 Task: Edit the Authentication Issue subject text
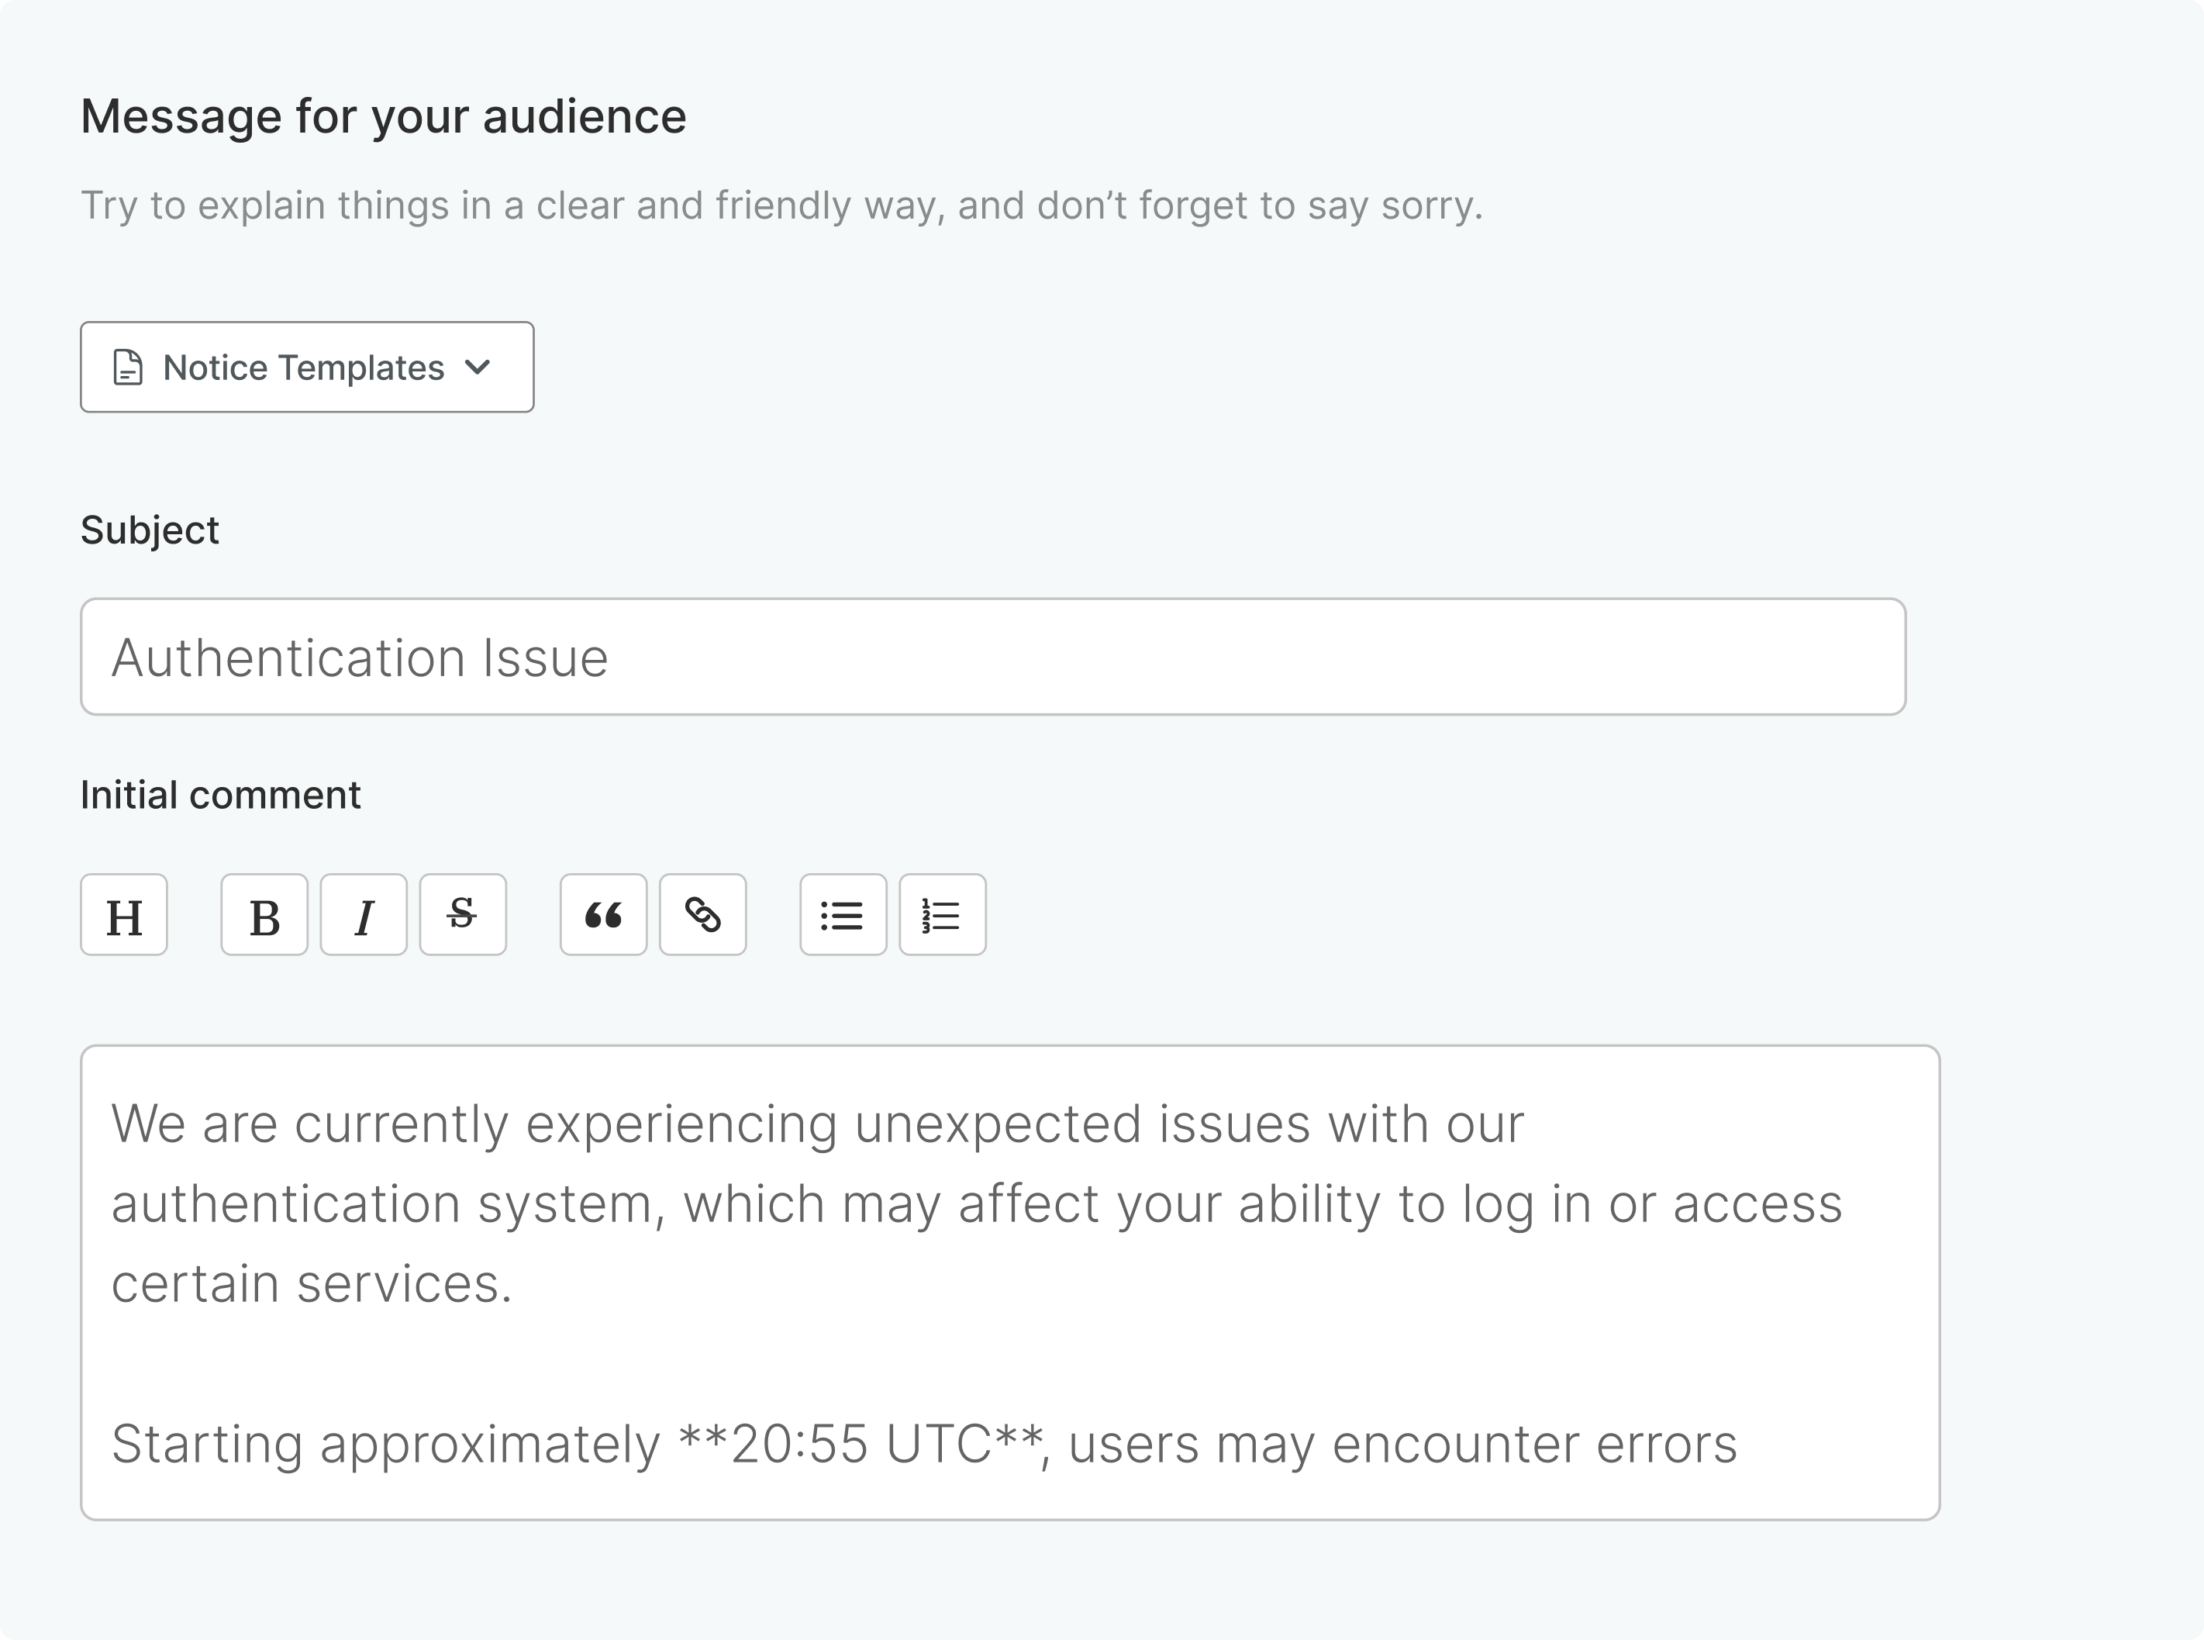click(362, 656)
